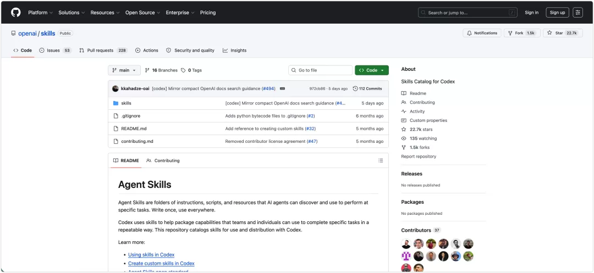Open the contributing.md file
The width and height of the screenshot is (594, 273).
[137, 141]
